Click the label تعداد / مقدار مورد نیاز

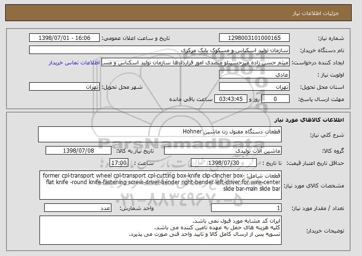coord(318,208)
